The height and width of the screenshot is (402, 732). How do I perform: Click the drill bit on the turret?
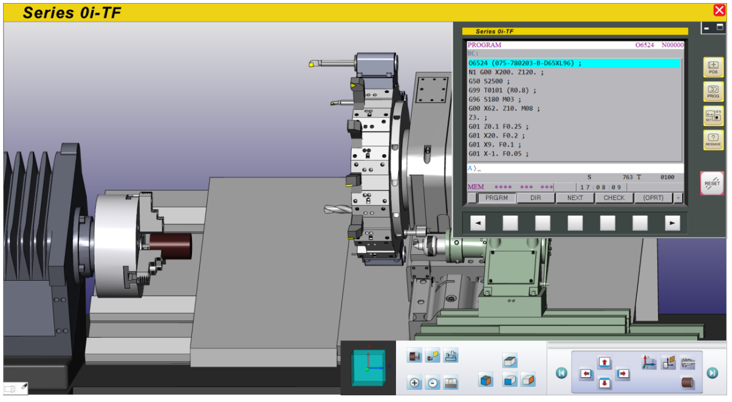(338, 210)
